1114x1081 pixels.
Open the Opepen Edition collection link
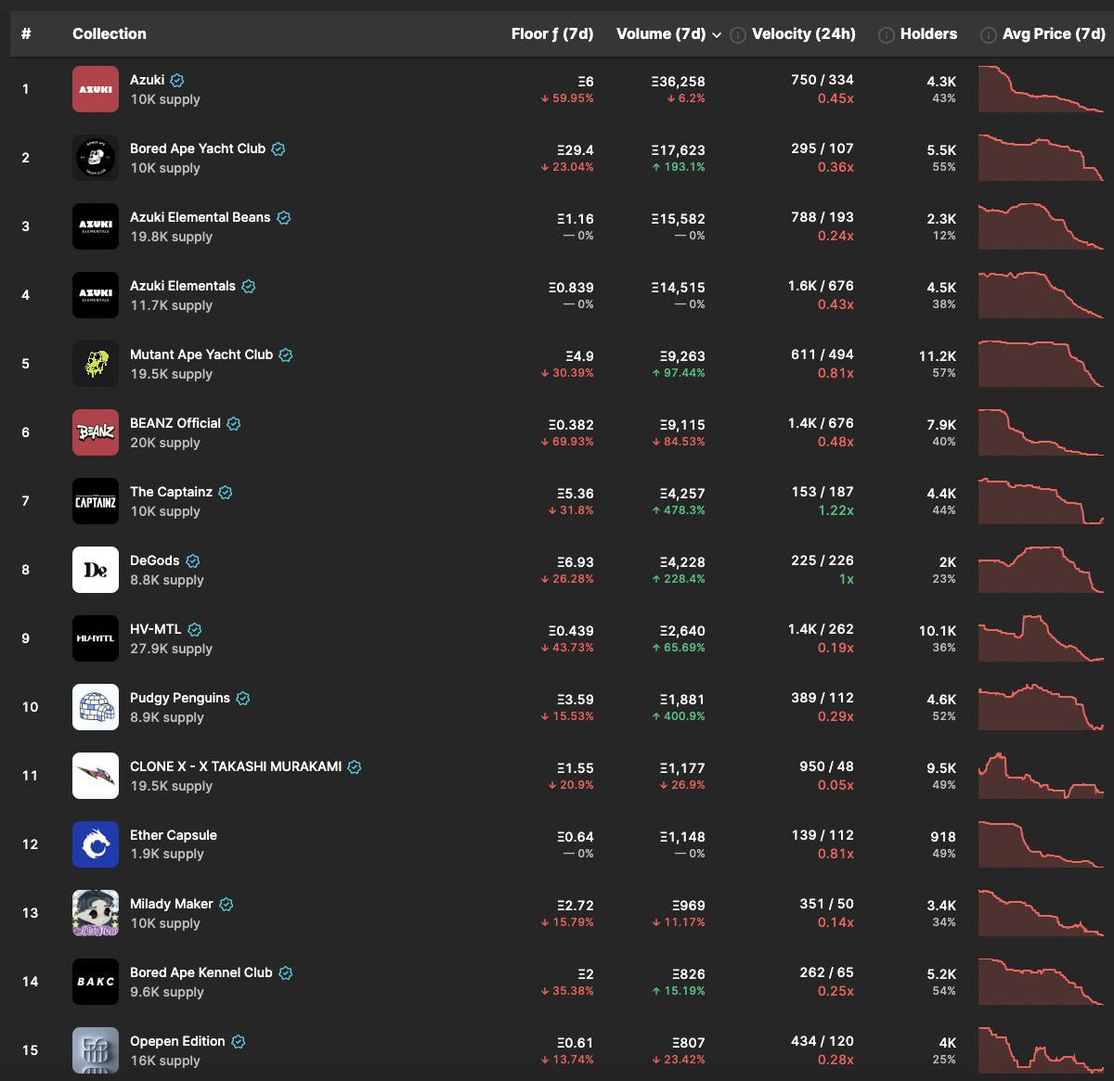click(177, 1041)
